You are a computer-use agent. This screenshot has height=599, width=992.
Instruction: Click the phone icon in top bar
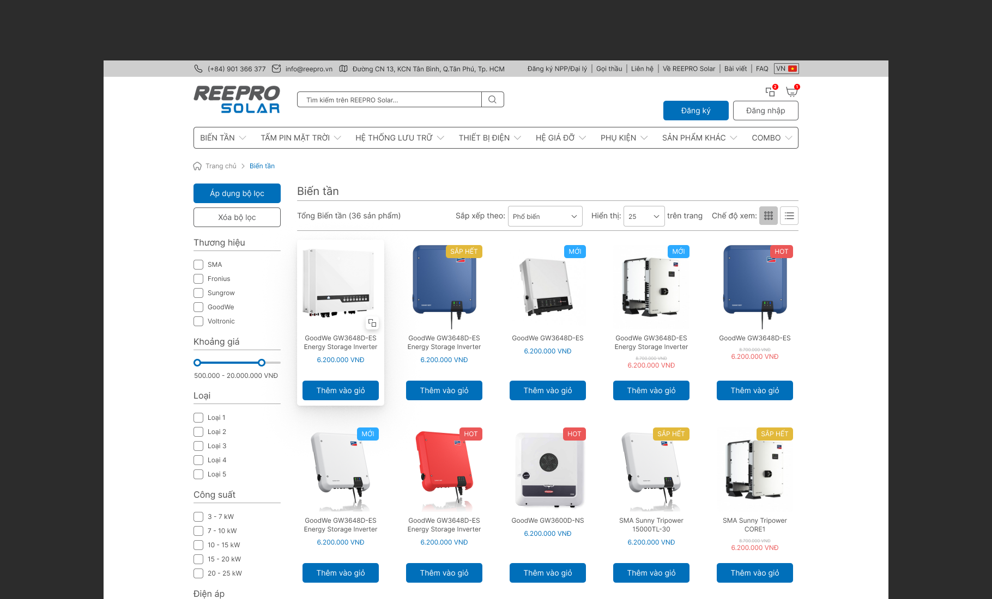198,69
